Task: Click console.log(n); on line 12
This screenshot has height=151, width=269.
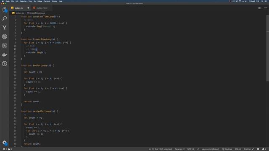Action: click(x=36, y=52)
